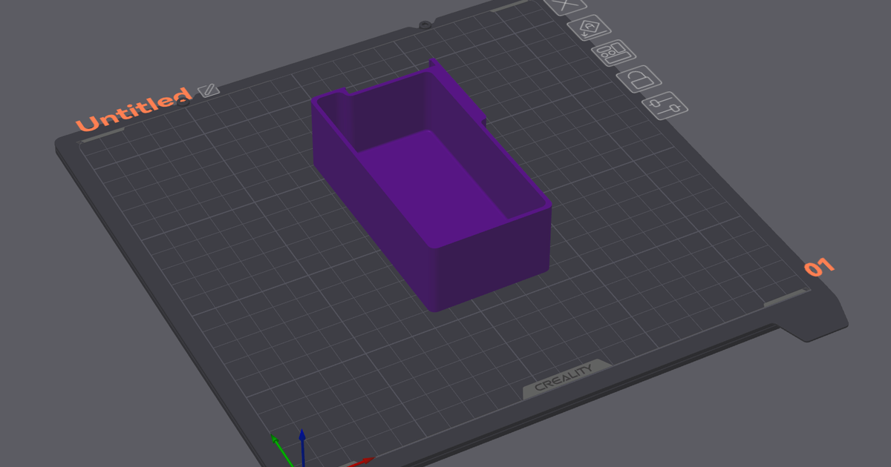Select the auto-arrange icon above the plate
The height and width of the screenshot is (467, 891).
coord(589,28)
